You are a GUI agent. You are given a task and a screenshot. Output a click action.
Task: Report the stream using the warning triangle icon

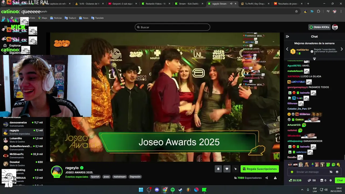click(275, 178)
